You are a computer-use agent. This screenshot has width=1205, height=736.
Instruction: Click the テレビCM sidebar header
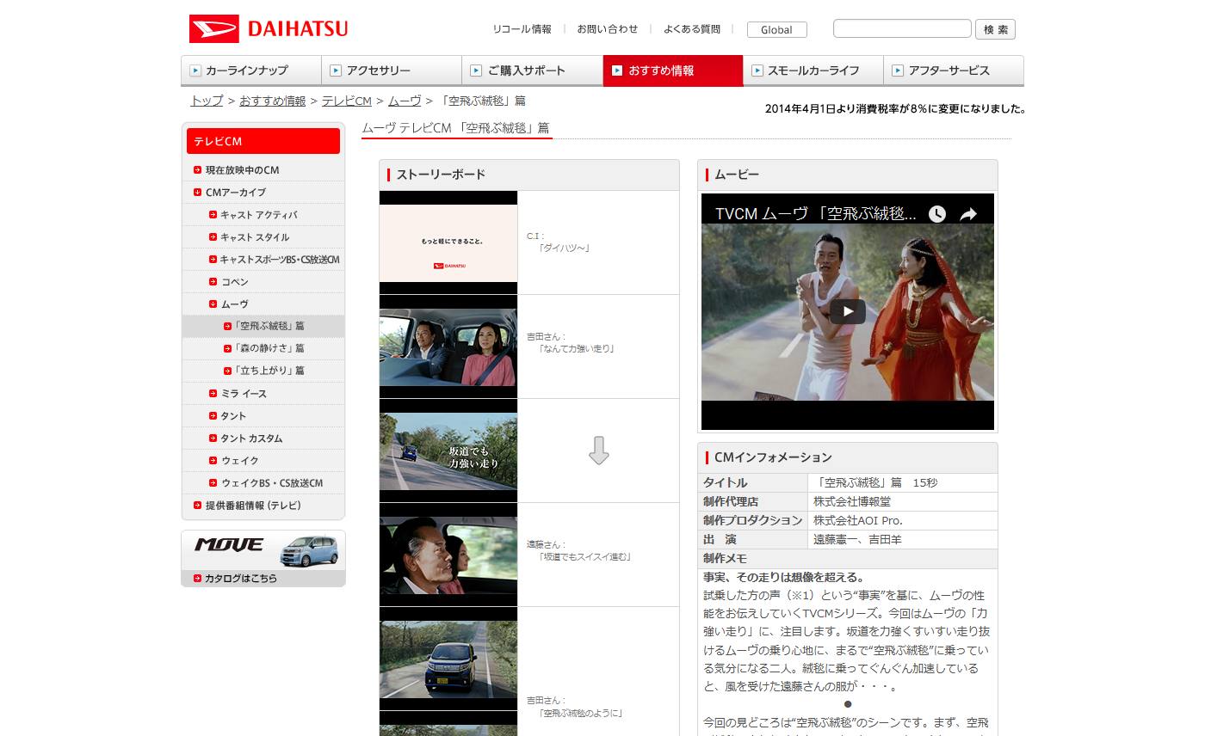click(263, 141)
